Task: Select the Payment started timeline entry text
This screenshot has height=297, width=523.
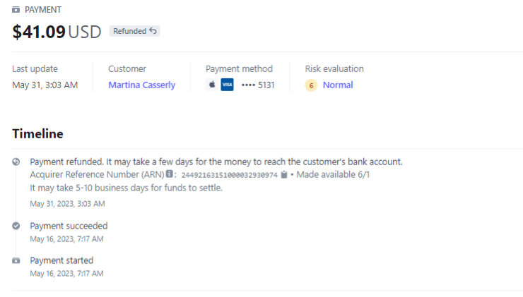Action: [61, 260]
